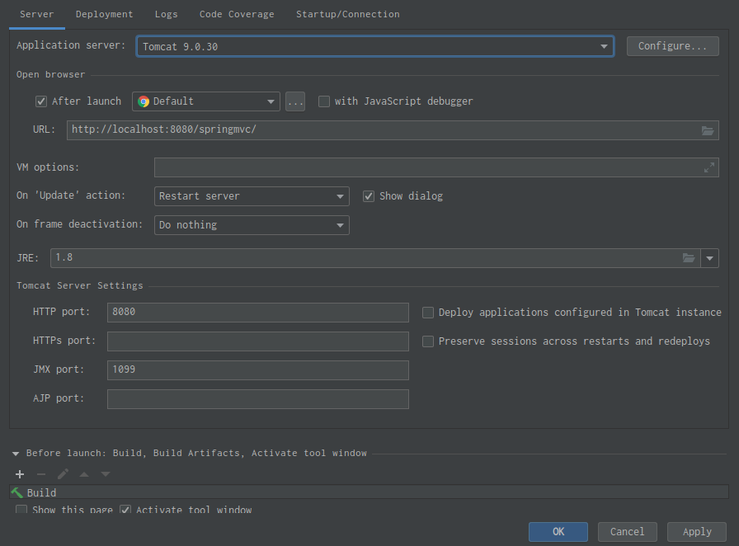Open the Code Coverage tab

[237, 14]
